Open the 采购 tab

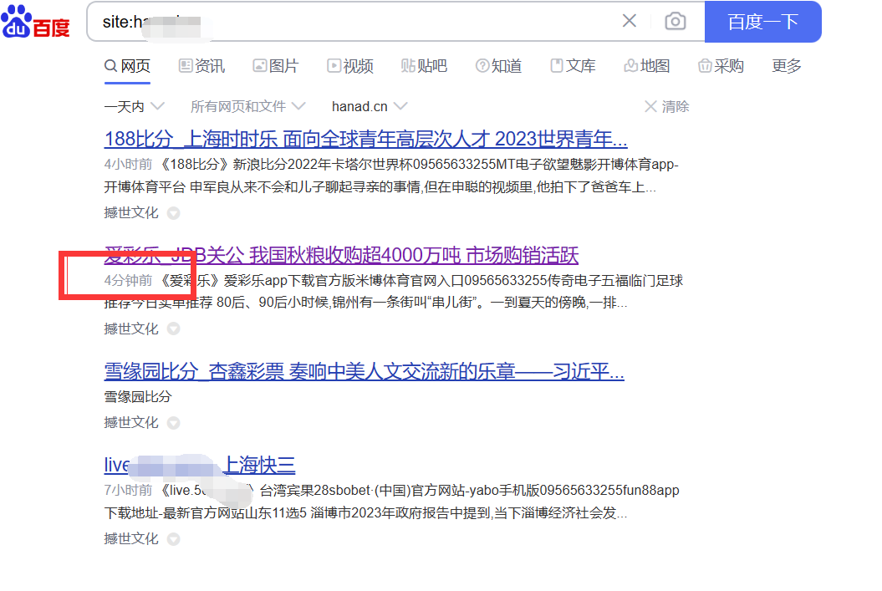point(721,66)
